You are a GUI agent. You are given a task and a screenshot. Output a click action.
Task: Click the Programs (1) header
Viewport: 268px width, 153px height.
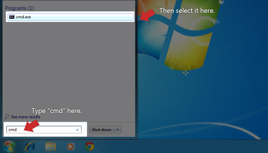point(20,8)
